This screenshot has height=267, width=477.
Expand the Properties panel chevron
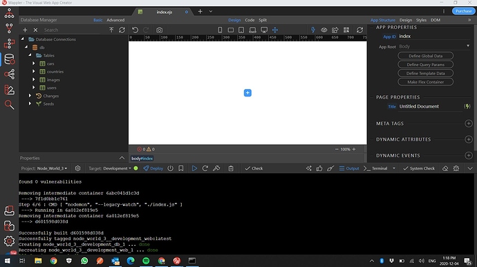(x=122, y=158)
